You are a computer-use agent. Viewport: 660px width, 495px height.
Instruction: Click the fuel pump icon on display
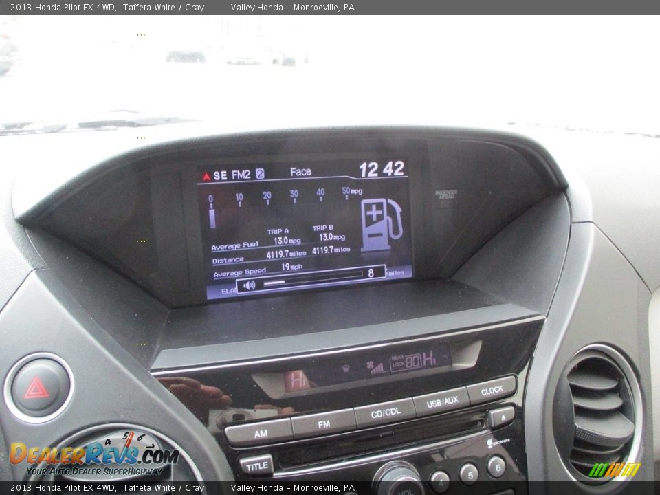381,225
